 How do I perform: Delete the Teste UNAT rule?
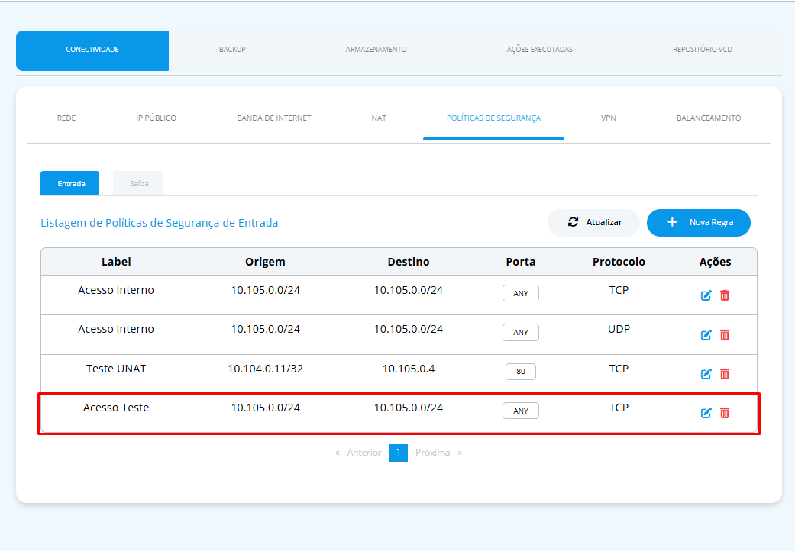coord(725,374)
